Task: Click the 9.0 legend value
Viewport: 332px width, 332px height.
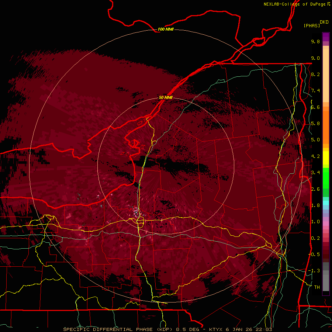Action: click(315, 58)
